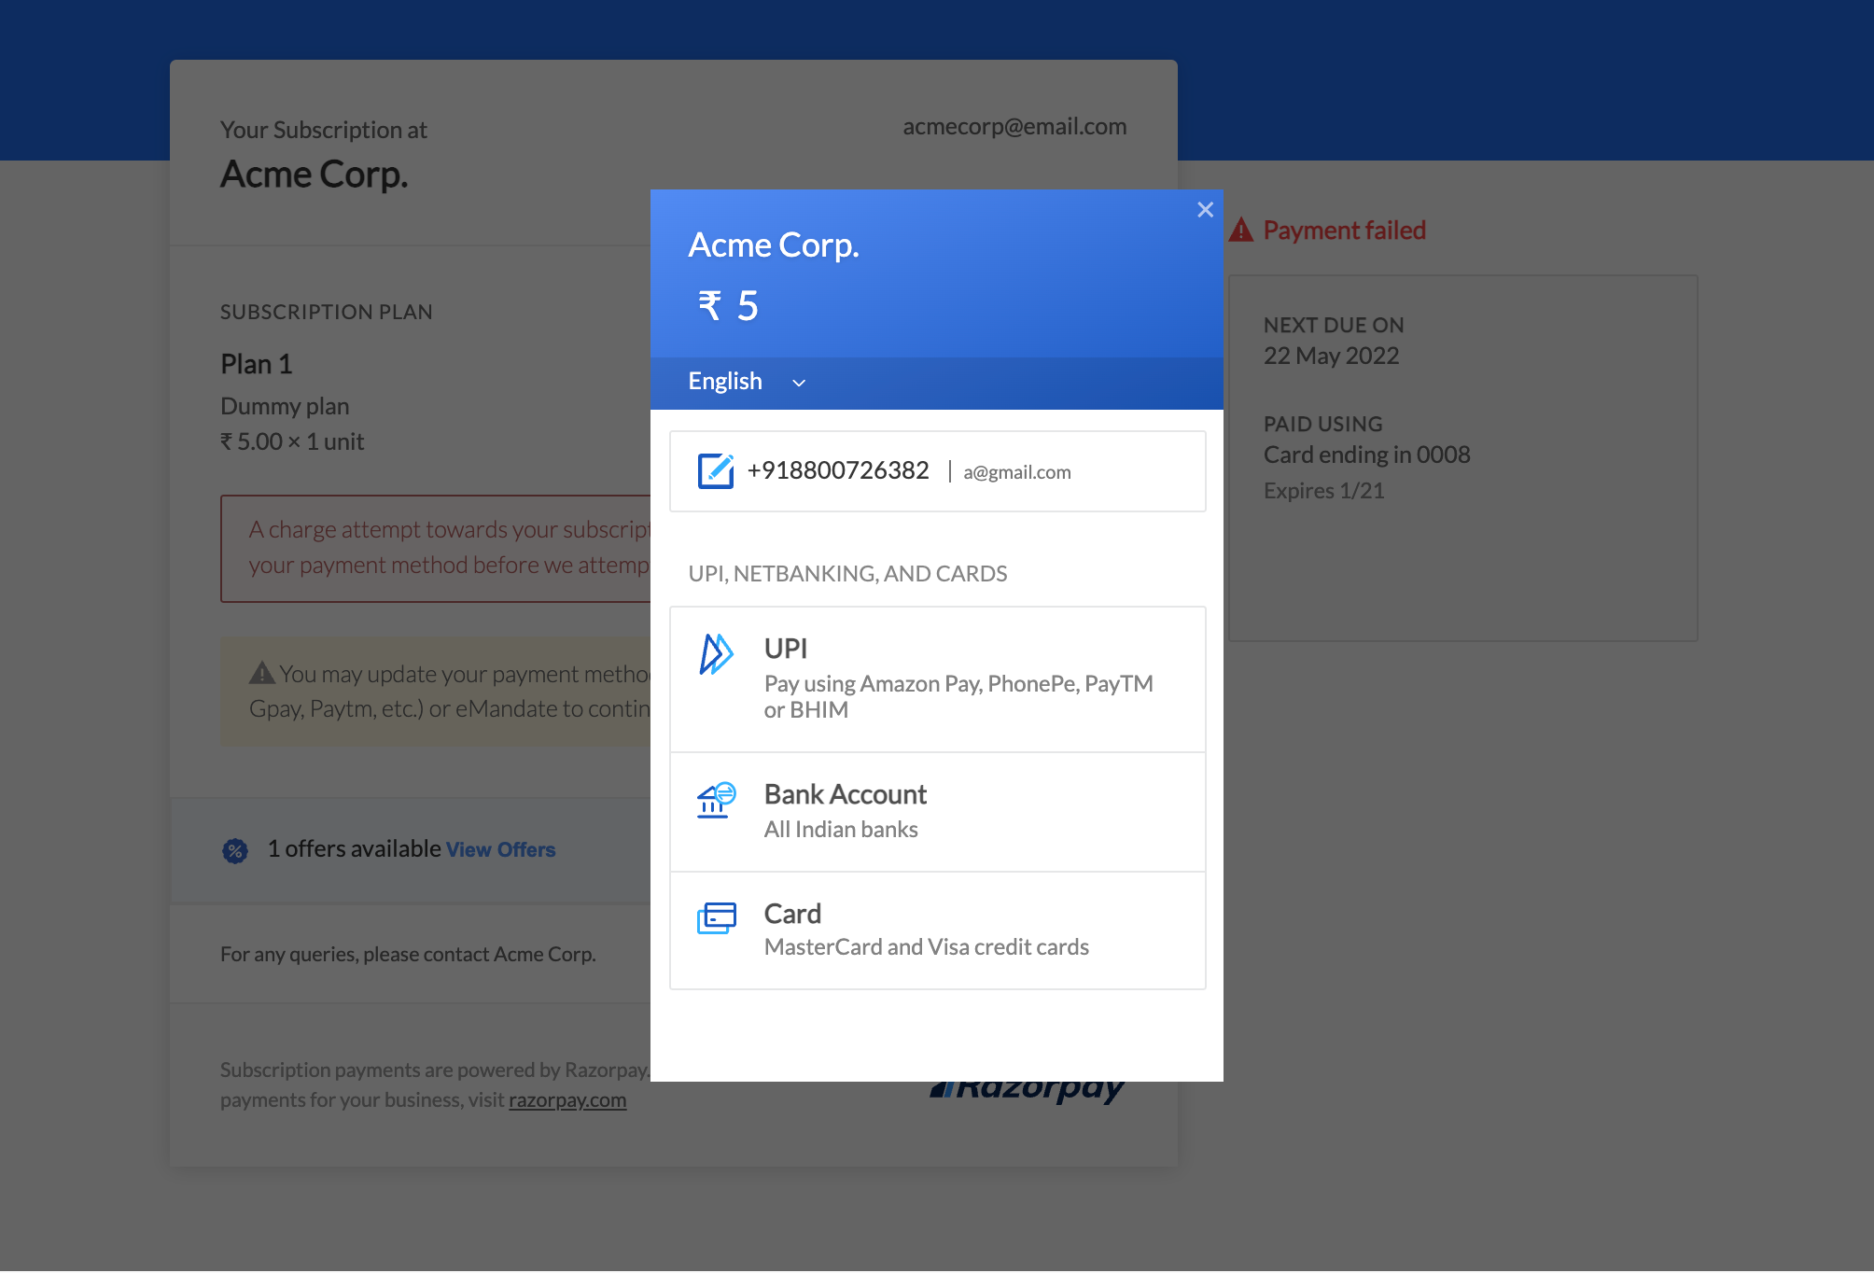Select Card payment option
Viewport: 1874px width, 1273px height.
click(x=937, y=930)
